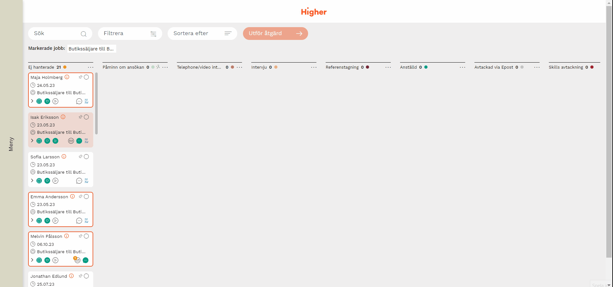Screen dimensions: 613x287
Task: Click clipboard icon on Sofia Larsson's card
Action: [39, 181]
